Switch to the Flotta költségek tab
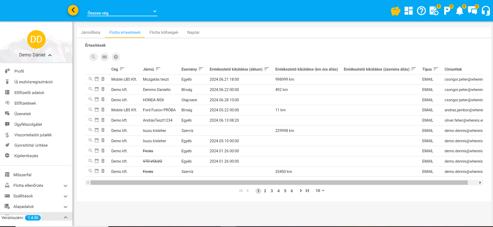The image size is (493, 227). point(164,32)
